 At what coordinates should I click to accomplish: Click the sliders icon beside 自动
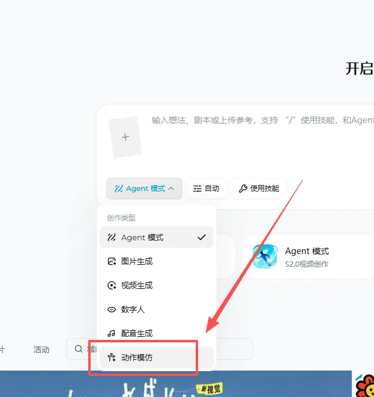[198, 189]
